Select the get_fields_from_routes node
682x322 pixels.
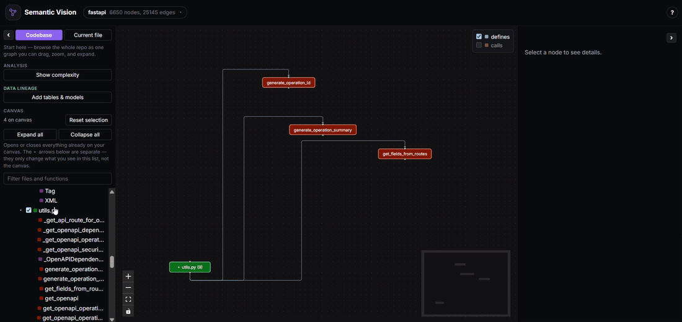pos(404,154)
